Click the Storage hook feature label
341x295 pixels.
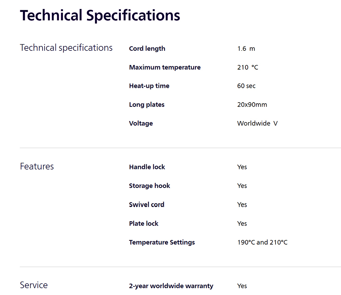pyautogui.click(x=150, y=186)
